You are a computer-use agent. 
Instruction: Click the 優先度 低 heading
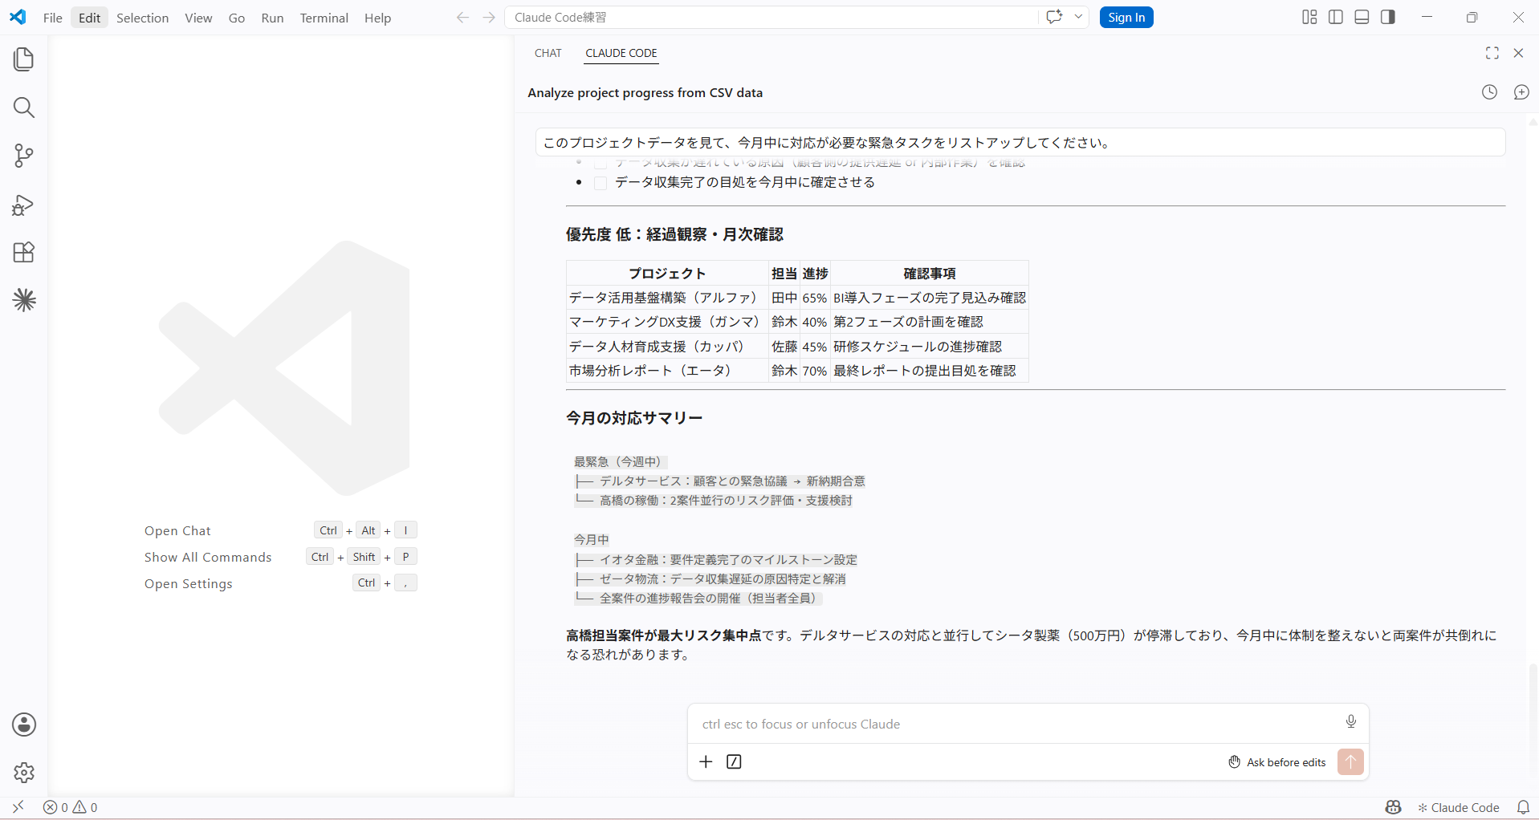(674, 234)
